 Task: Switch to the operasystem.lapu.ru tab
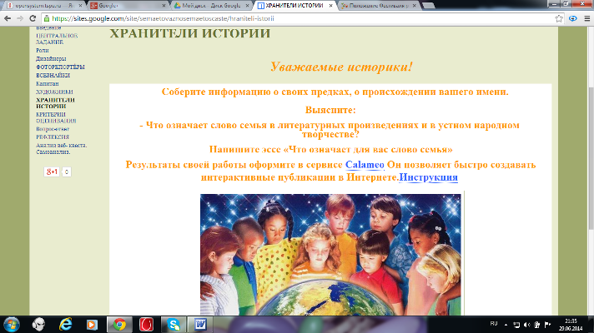point(43,5)
